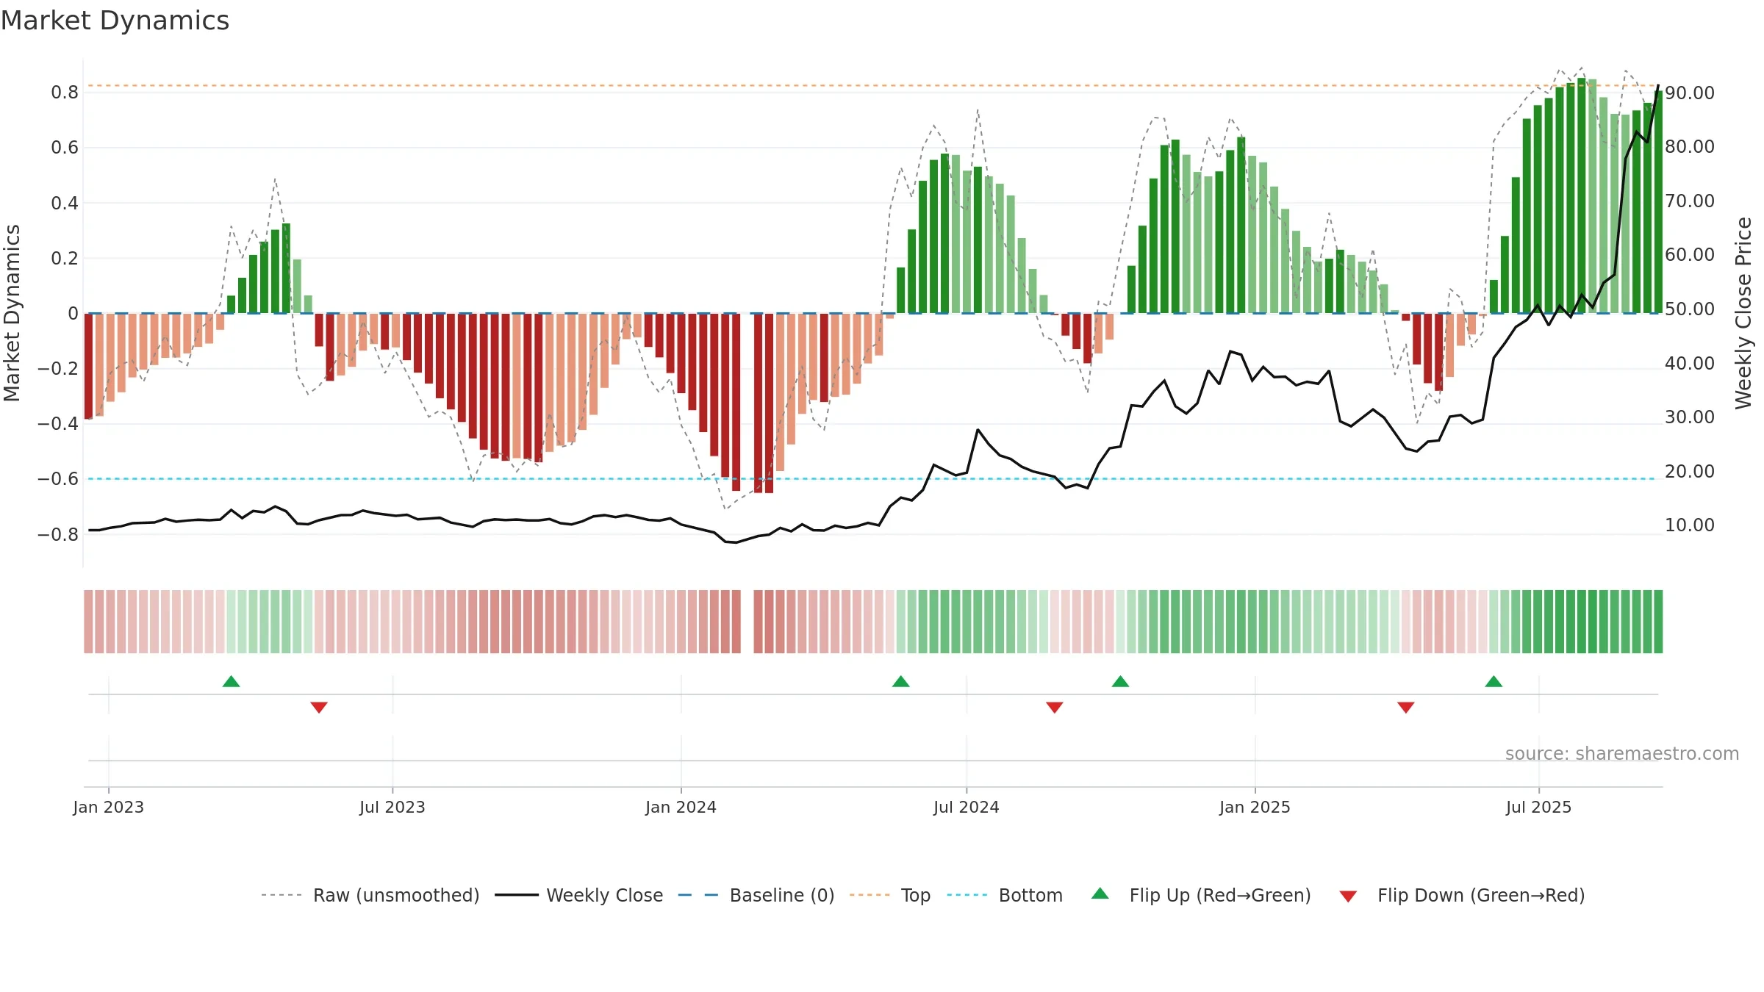1764x992 pixels.
Task: Select the red flip-down marker in spring 2025
Action: point(1406,708)
